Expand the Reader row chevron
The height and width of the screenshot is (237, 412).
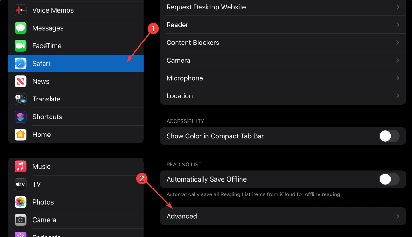pyautogui.click(x=398, y=25)
